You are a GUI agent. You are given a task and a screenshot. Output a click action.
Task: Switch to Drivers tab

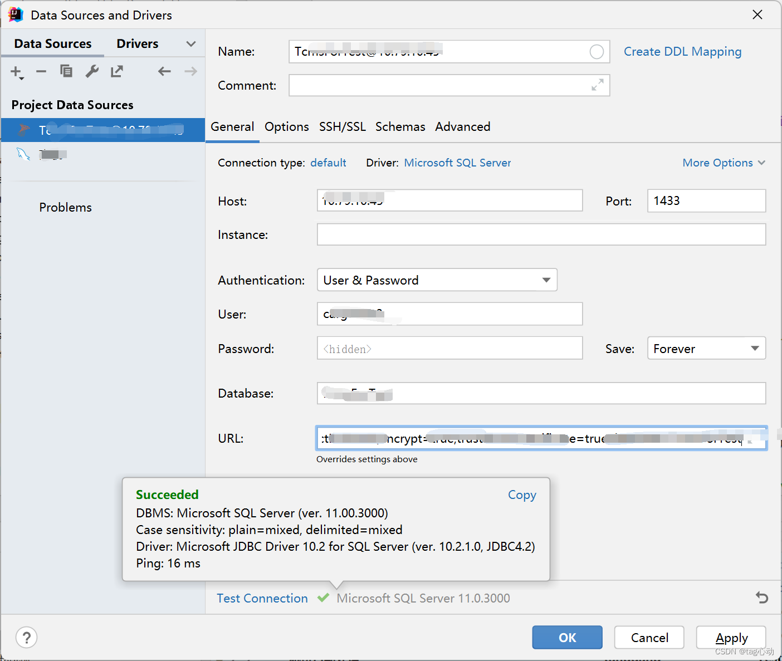tap(138, 44)
